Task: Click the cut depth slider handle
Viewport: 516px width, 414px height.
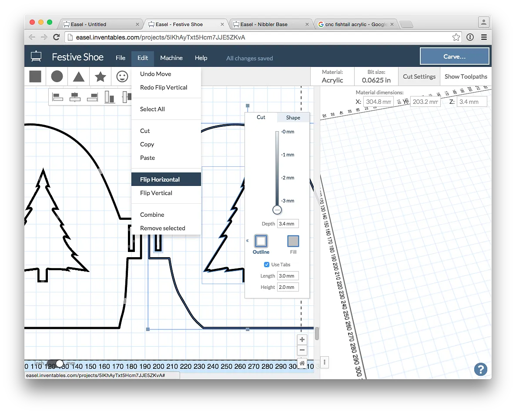Action: point(277,210)
